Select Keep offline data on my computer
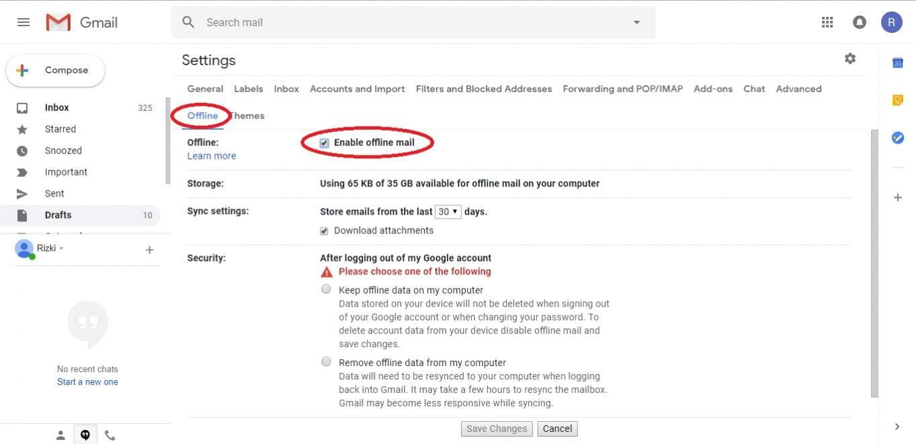This screenshot has width=916, height=444. [326, 289]
